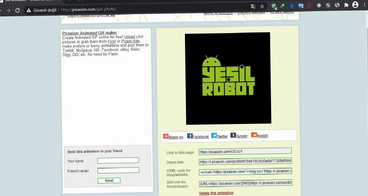Viewport: 368px width, 196px height.
Task: Follow the Picasa Web link
Action: click(130, 41)
